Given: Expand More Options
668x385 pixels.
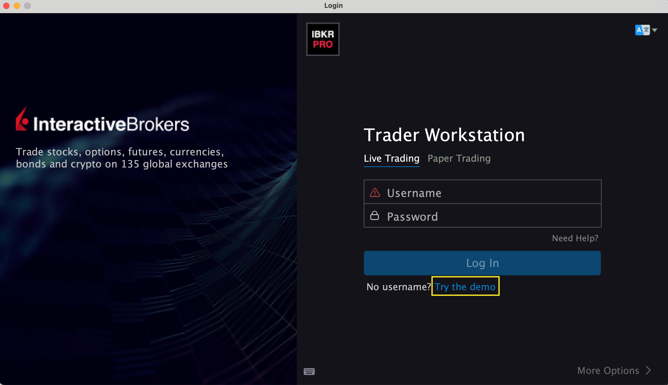Looking at the screenshot, I should [x=614, y=371].
